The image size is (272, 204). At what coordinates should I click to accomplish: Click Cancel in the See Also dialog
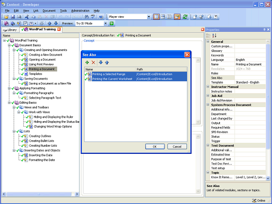pos(177,147)
